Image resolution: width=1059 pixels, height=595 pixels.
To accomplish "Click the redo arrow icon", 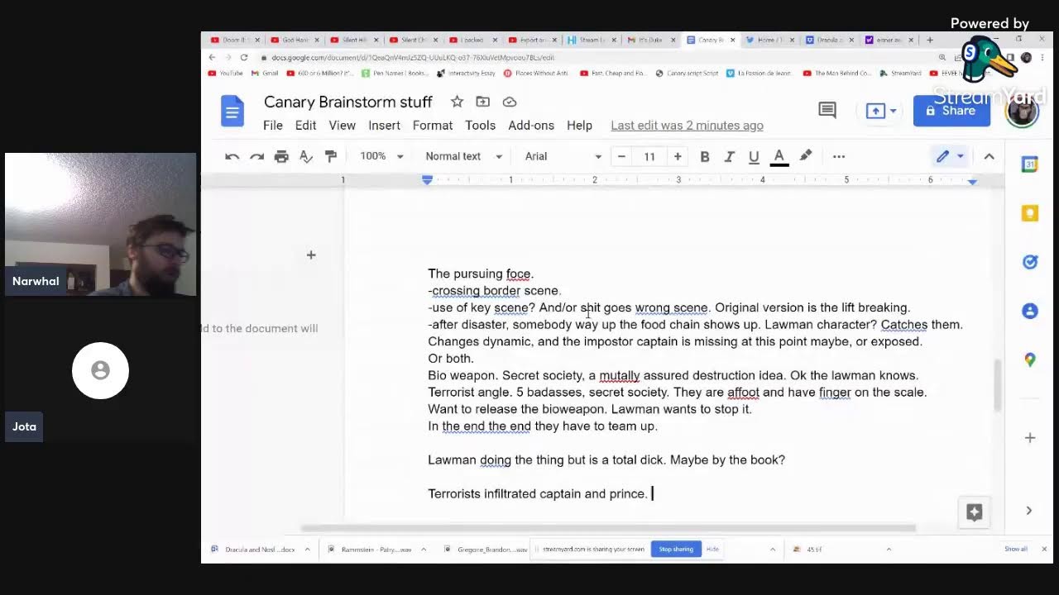I will pos(256,156).
